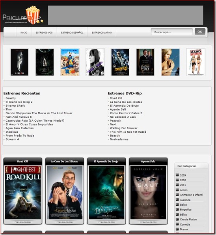Open the hooded profile portrait poster thumbnail
This screenshot has width=216, height=235.
click(x=95, y=62)
